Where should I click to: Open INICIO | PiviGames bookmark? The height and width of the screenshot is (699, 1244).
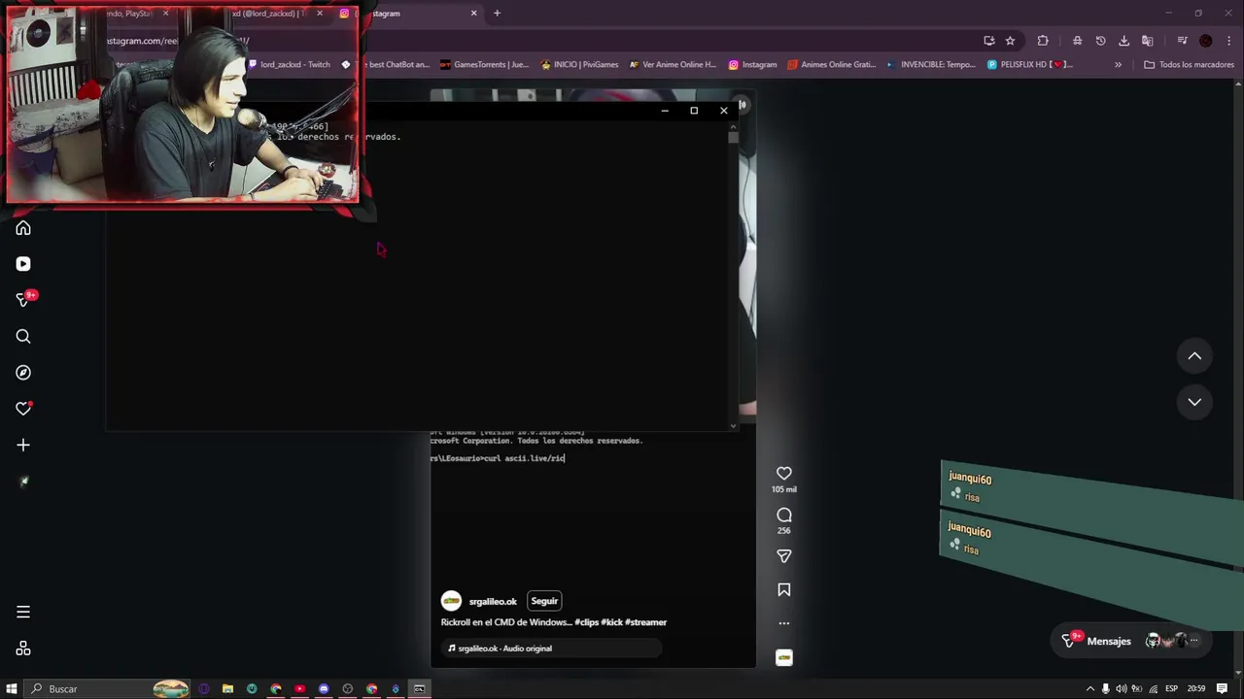[x=579, y=65]
